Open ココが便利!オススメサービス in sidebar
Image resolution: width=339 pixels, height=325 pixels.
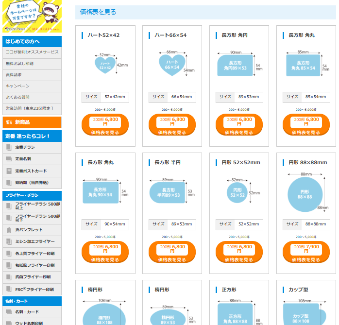point(32,52)
